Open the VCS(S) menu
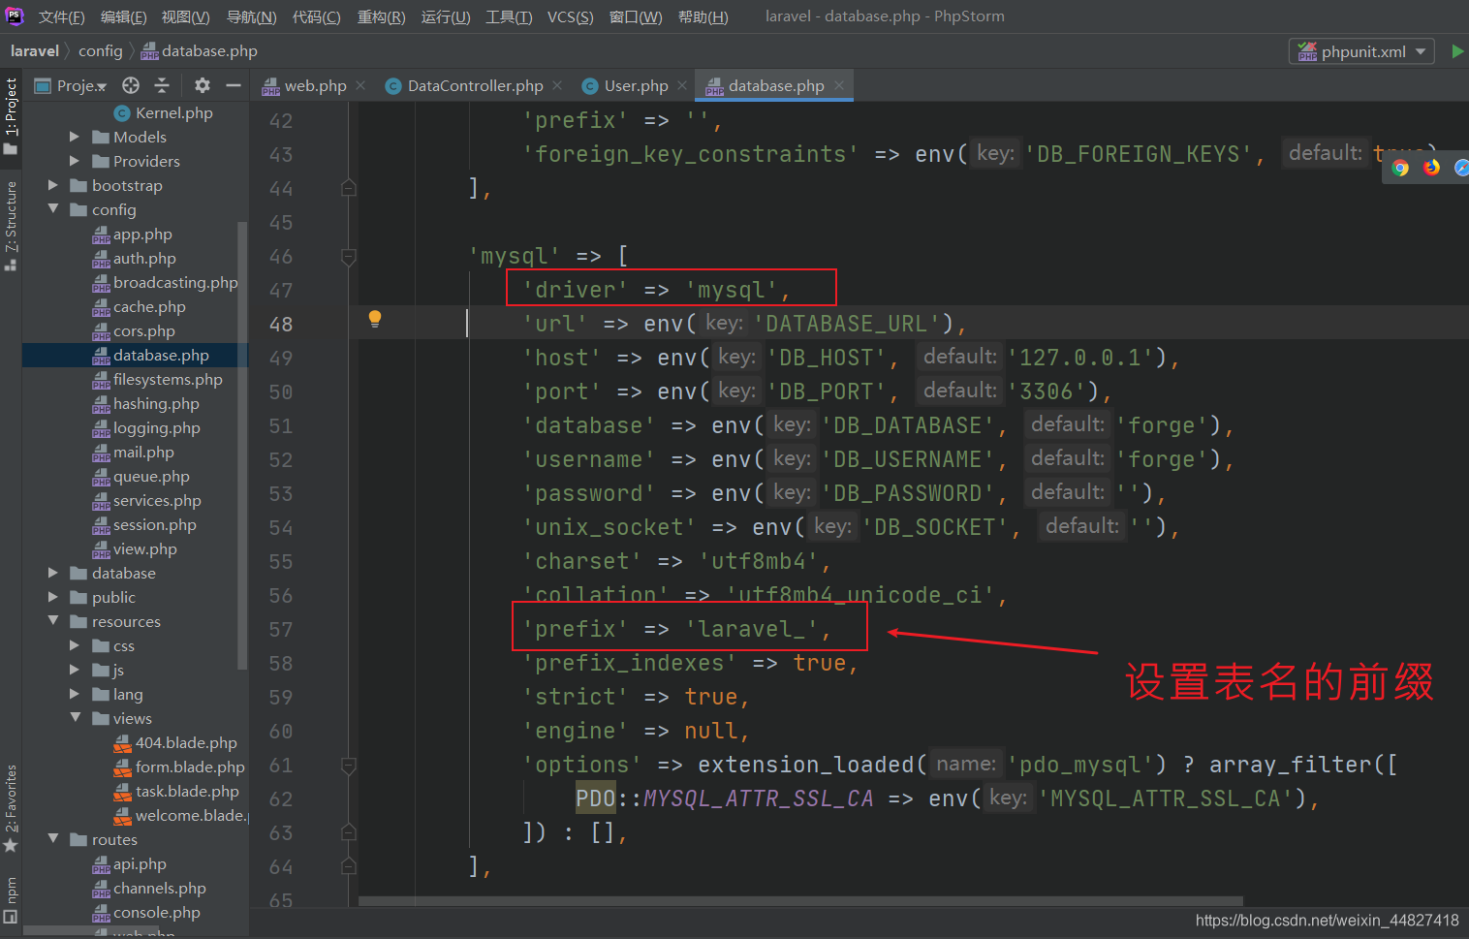This screenshot has height=939, width=1469. point(570,16)
